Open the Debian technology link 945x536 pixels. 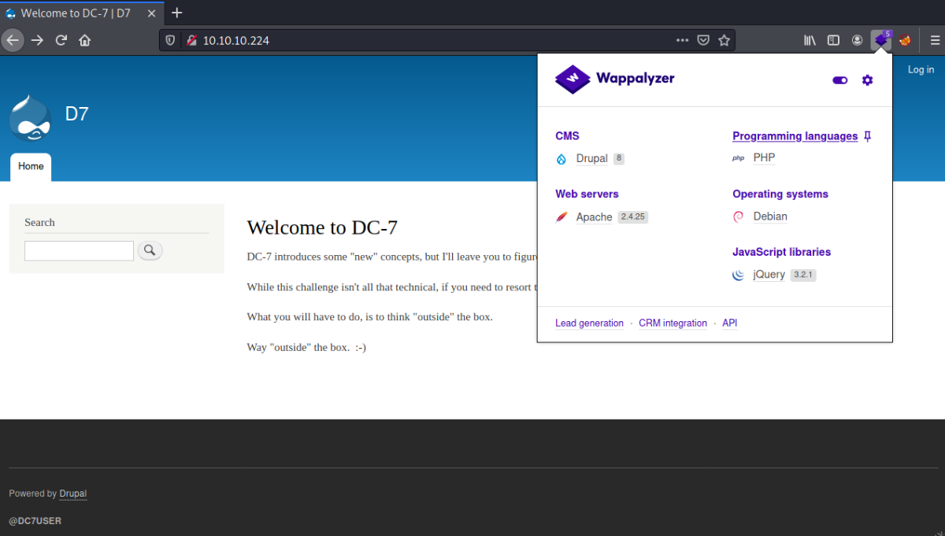tap(770, 216)
